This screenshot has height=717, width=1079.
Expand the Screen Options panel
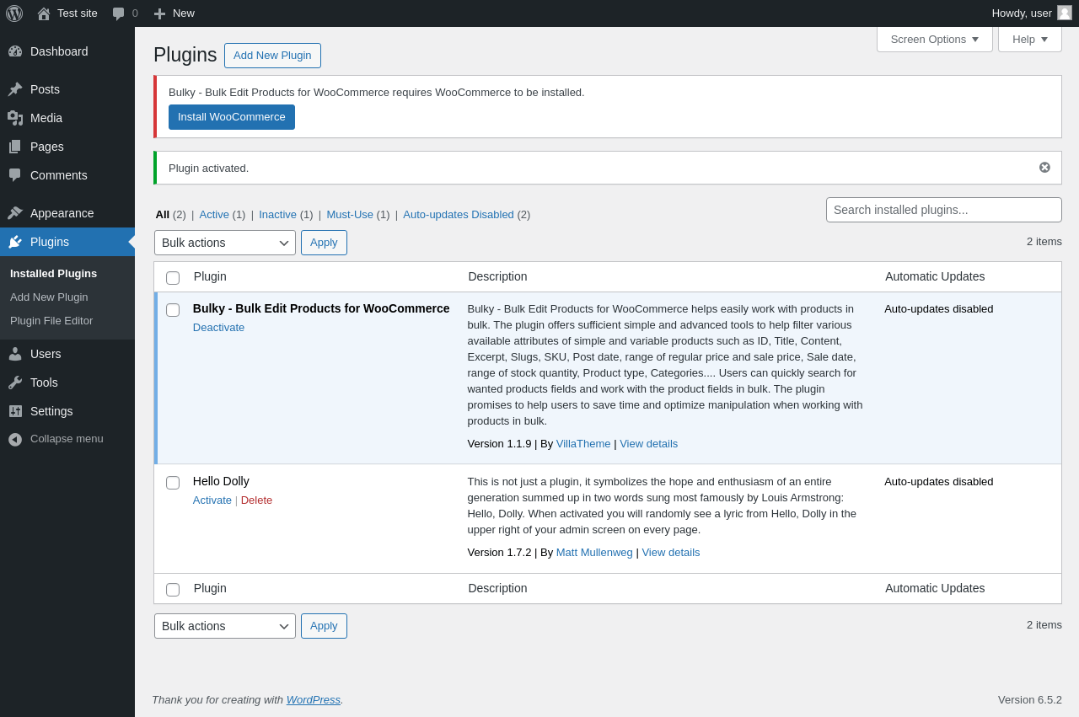(935, 39)
